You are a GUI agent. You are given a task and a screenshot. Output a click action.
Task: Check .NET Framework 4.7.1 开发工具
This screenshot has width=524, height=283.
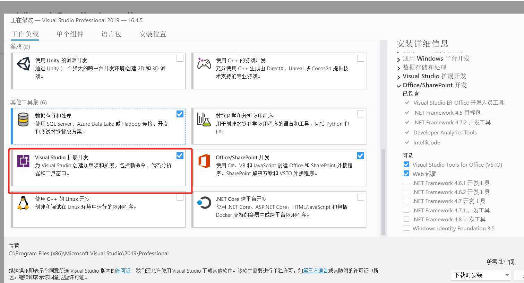pos(406,210)
